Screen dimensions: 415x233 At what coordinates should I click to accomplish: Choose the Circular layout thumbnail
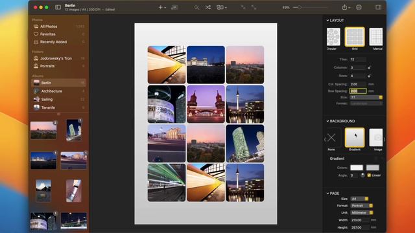pos(333,37)
